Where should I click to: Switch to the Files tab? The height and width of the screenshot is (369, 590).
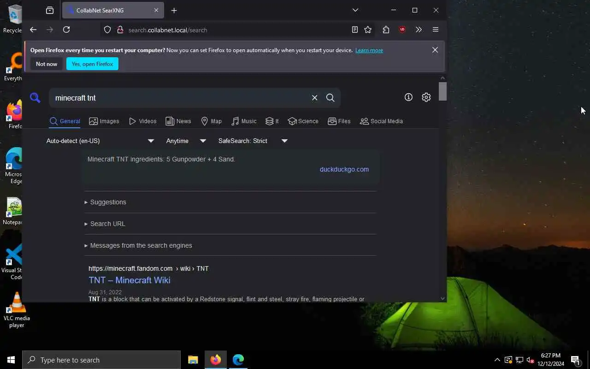(339, 121)
